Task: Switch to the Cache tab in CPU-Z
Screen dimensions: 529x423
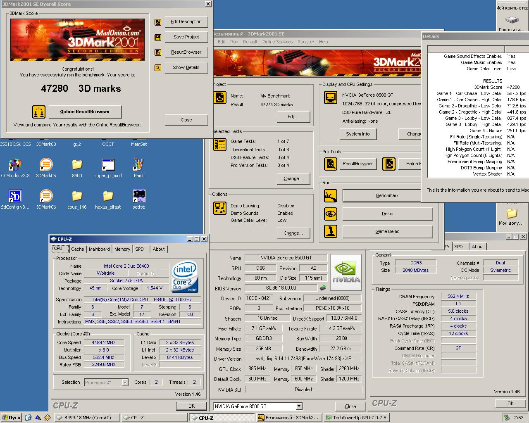Action: point(77,249)
